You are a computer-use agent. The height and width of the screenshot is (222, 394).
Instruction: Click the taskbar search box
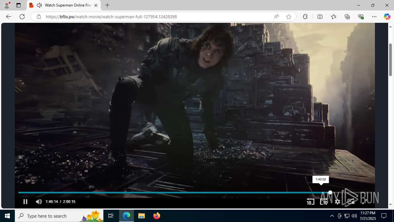[59, 216]
